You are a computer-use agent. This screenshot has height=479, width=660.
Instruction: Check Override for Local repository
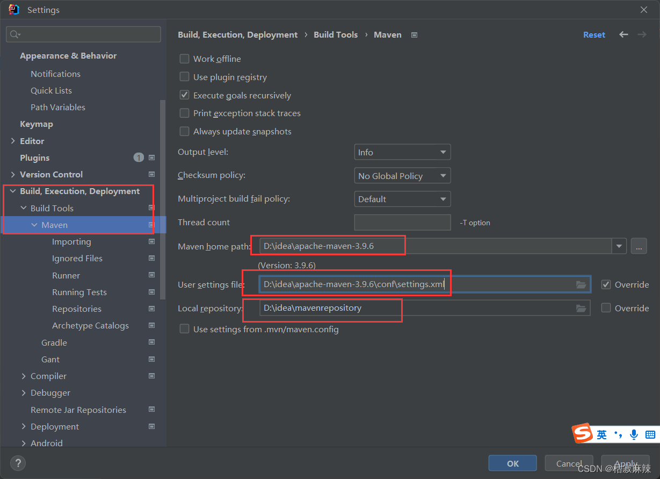606,308
